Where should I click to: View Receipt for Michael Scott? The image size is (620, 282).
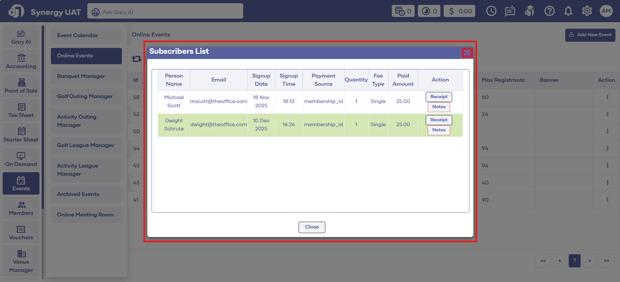click(439, 97)
